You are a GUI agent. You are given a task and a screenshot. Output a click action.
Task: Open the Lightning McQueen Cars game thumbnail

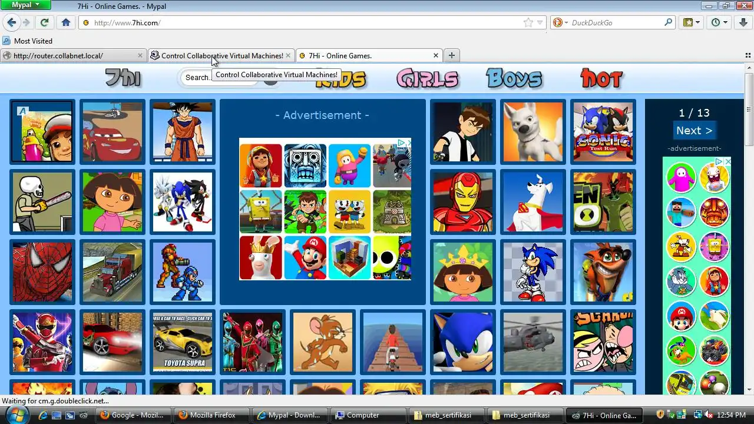click(x=113, y=131)
